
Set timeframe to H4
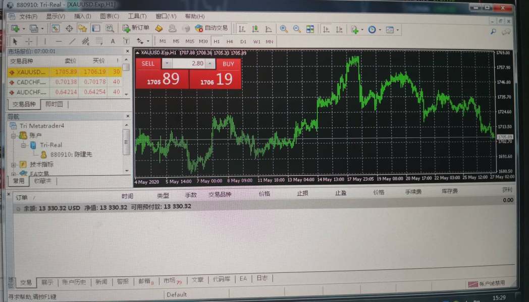click(230, 42)
